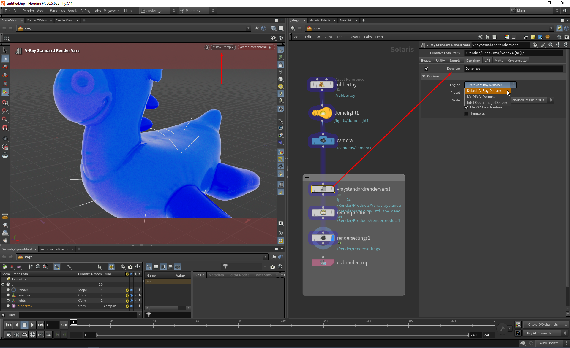Switch to the Material Palette tab
Viewport: 570px width, 348px height.
[320, 20]
